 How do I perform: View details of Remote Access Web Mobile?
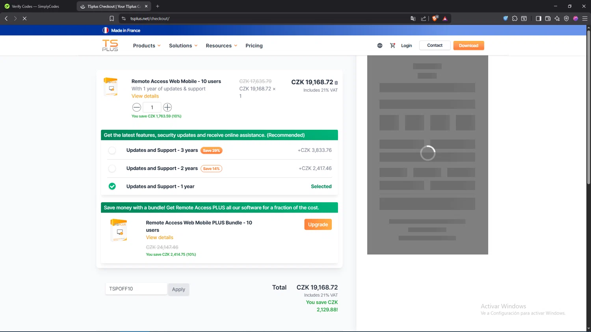[145, 96]
